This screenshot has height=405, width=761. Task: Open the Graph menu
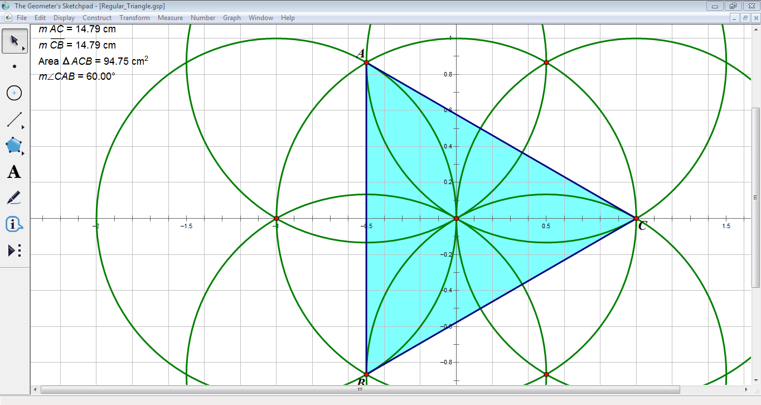[232, 18]
